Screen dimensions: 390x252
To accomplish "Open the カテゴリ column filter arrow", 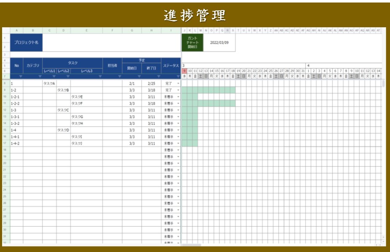I will (x=40, y=76).
